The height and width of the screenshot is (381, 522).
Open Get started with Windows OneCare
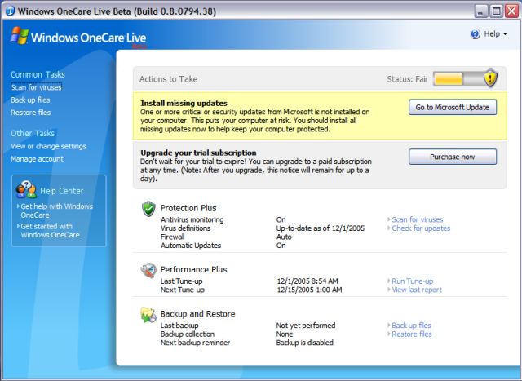(50, 230)
